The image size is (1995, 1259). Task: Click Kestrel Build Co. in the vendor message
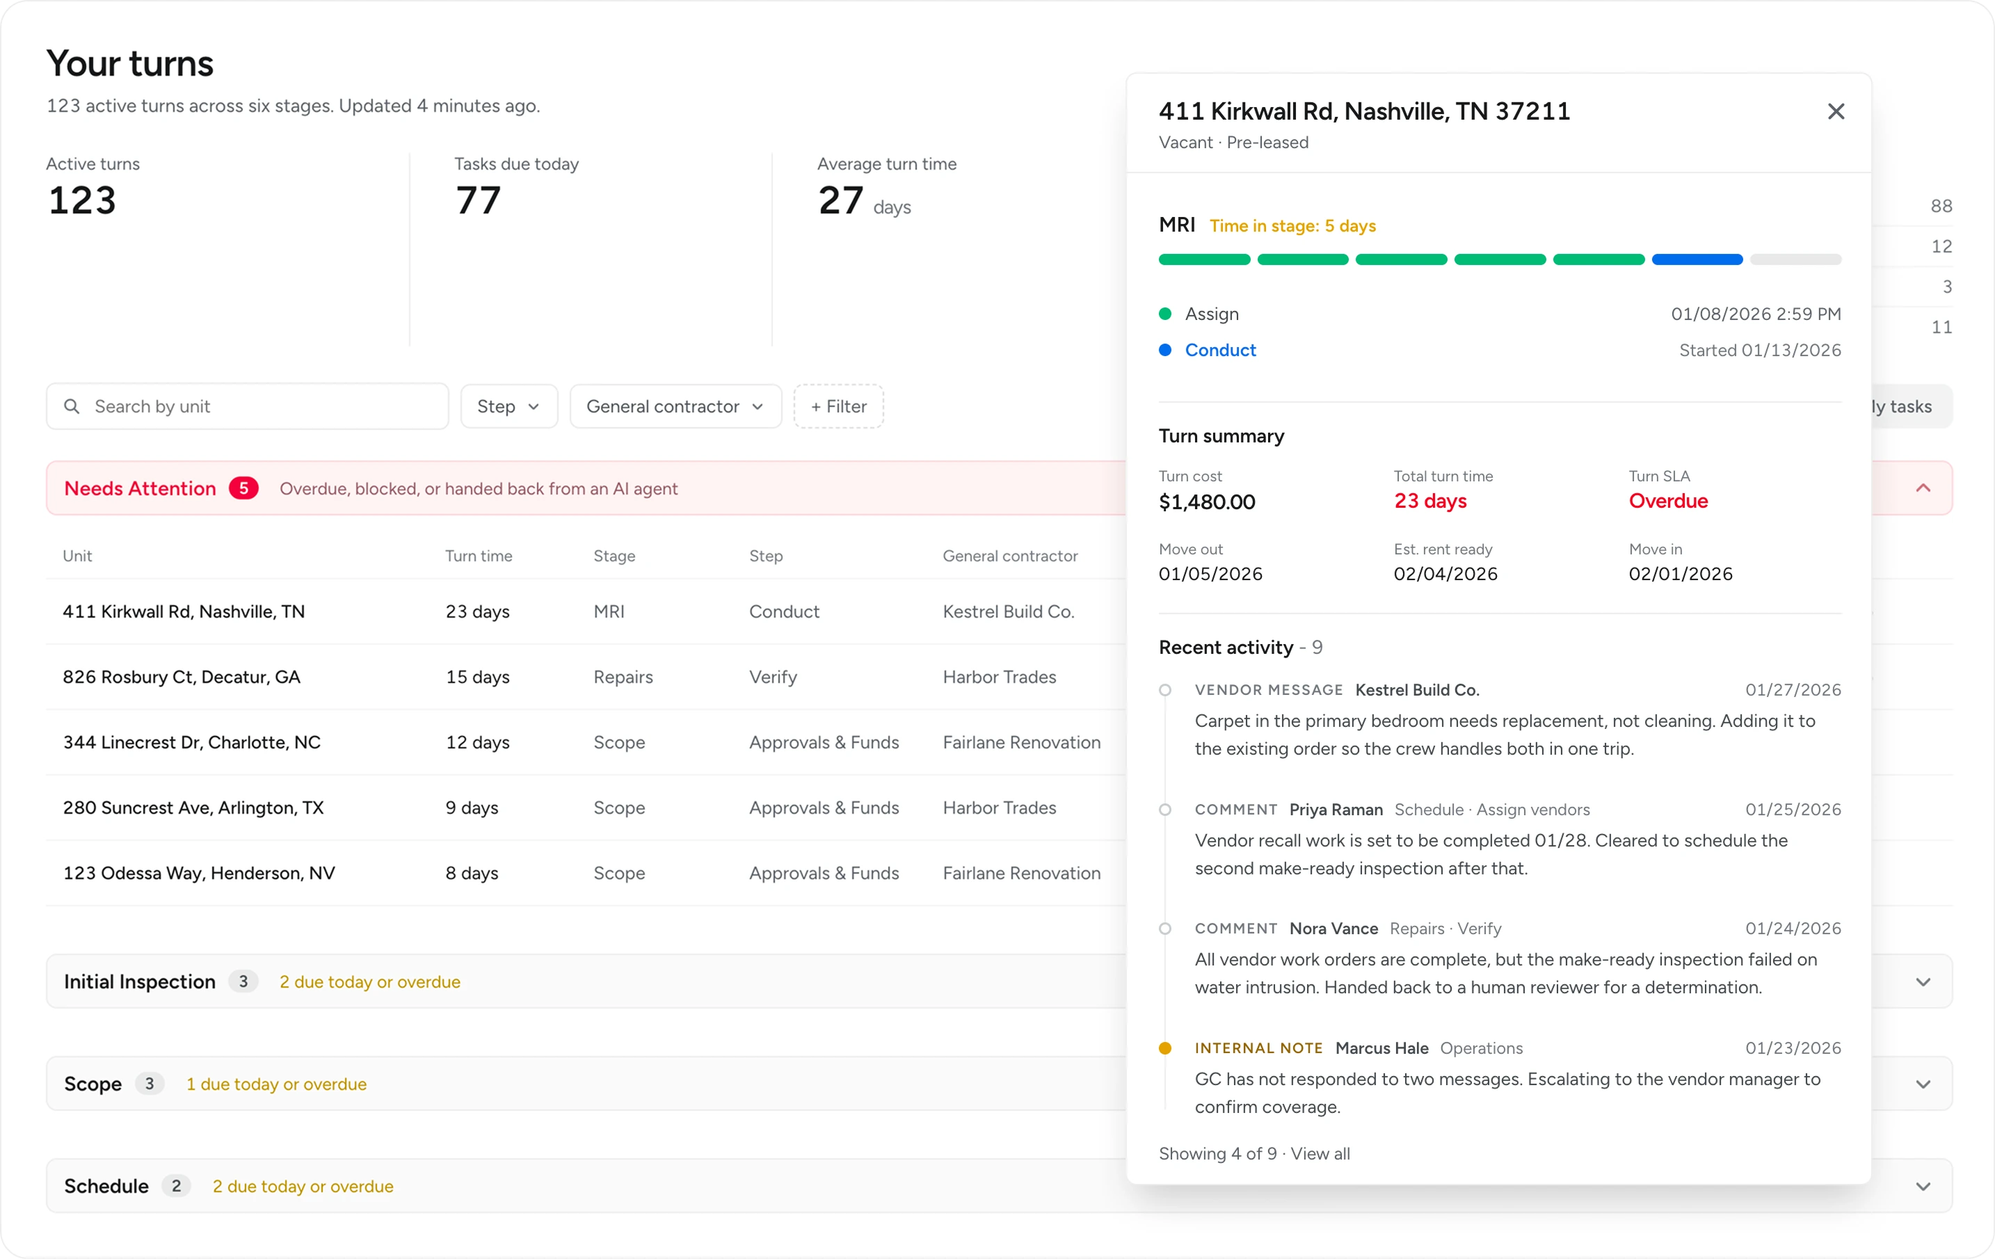pyautogui.click(x=1417, y=690)
